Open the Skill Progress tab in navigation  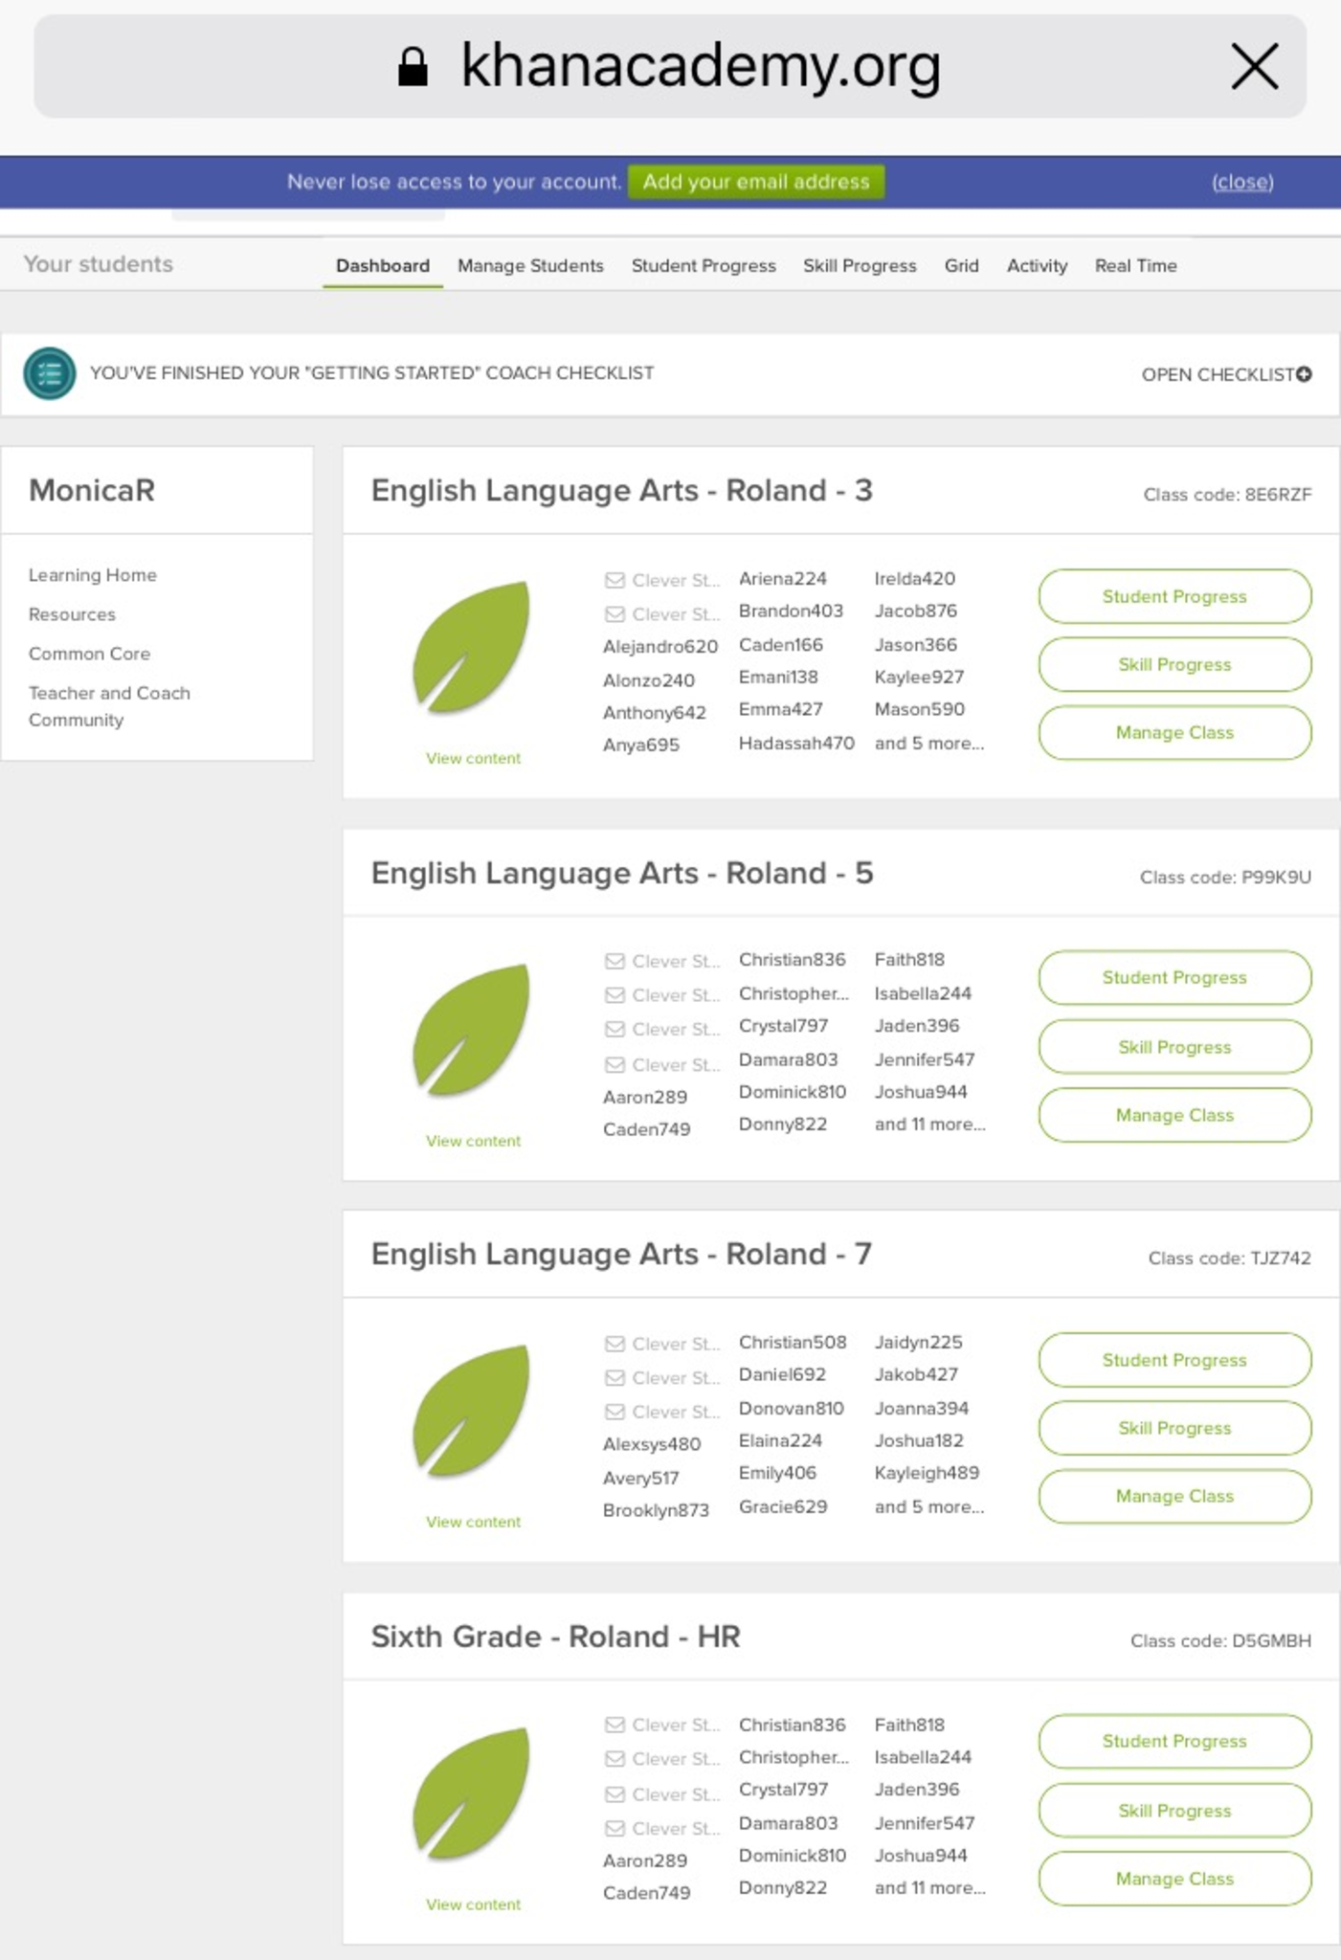click(x=859, y=266)
